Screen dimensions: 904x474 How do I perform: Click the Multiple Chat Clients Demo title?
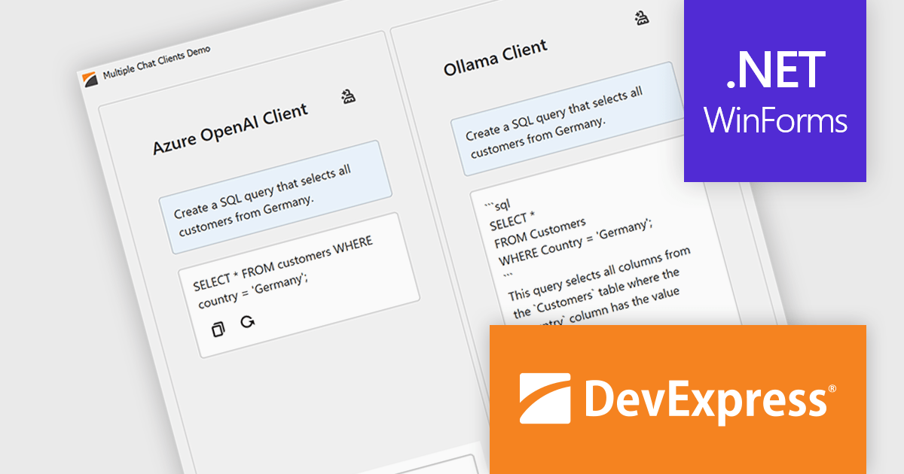(x=157, y=62)
